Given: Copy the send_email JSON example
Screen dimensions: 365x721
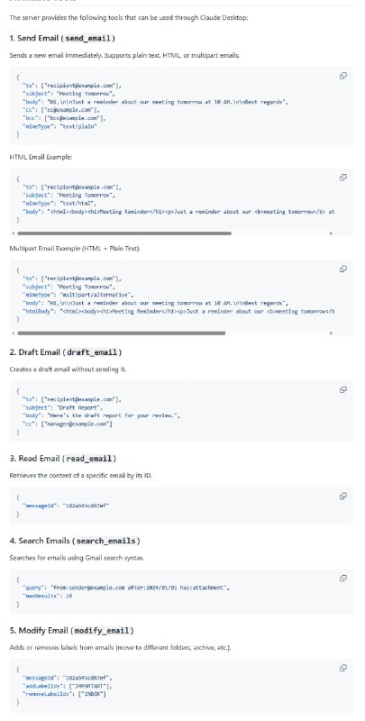Looking at the screenshot, I should pyautogui.click(x=343, y=76).
